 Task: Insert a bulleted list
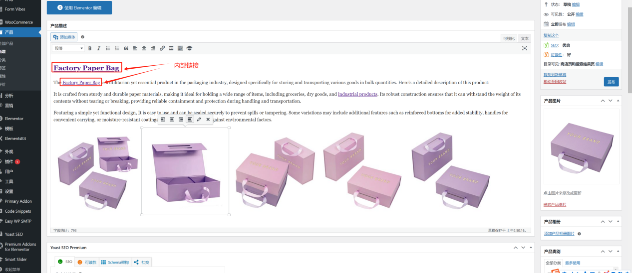click(108, 48)
